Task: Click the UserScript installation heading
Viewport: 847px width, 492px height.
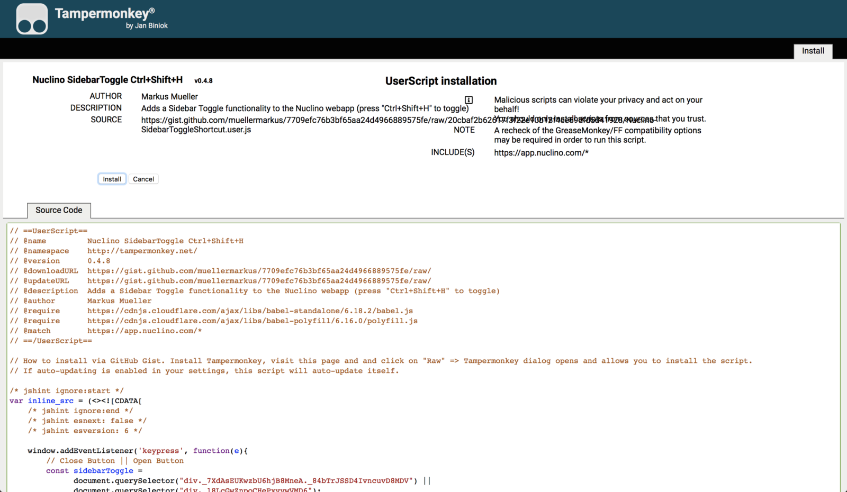Action: (x=441, y=81)
